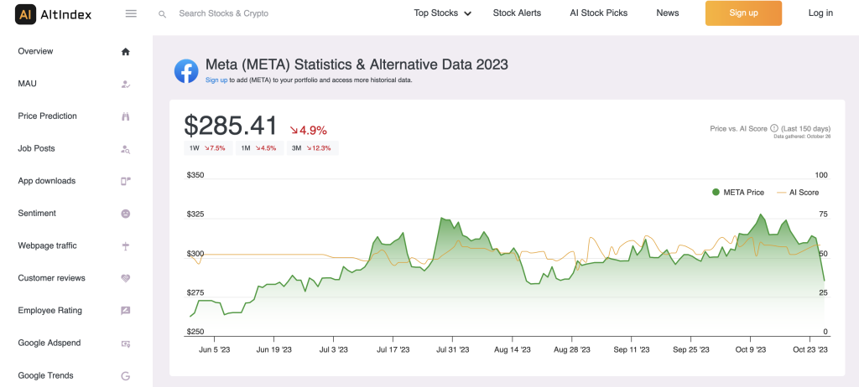Click the Facebook logo beside Meta title
Image resolution: width=859 pixels, height=387 pixels.
pyautogui.click(x=186, y=71)
